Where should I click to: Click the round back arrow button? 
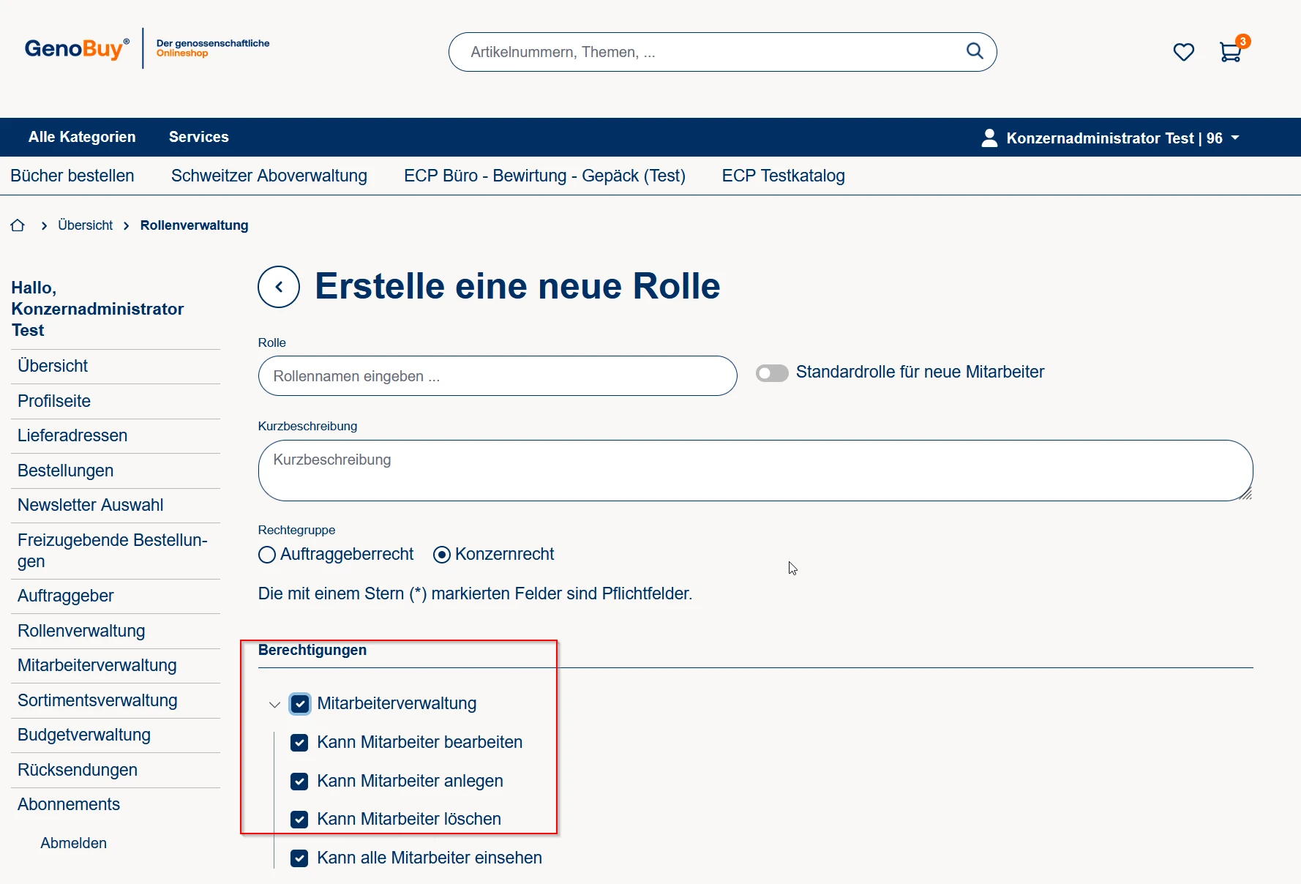[279, 287]
